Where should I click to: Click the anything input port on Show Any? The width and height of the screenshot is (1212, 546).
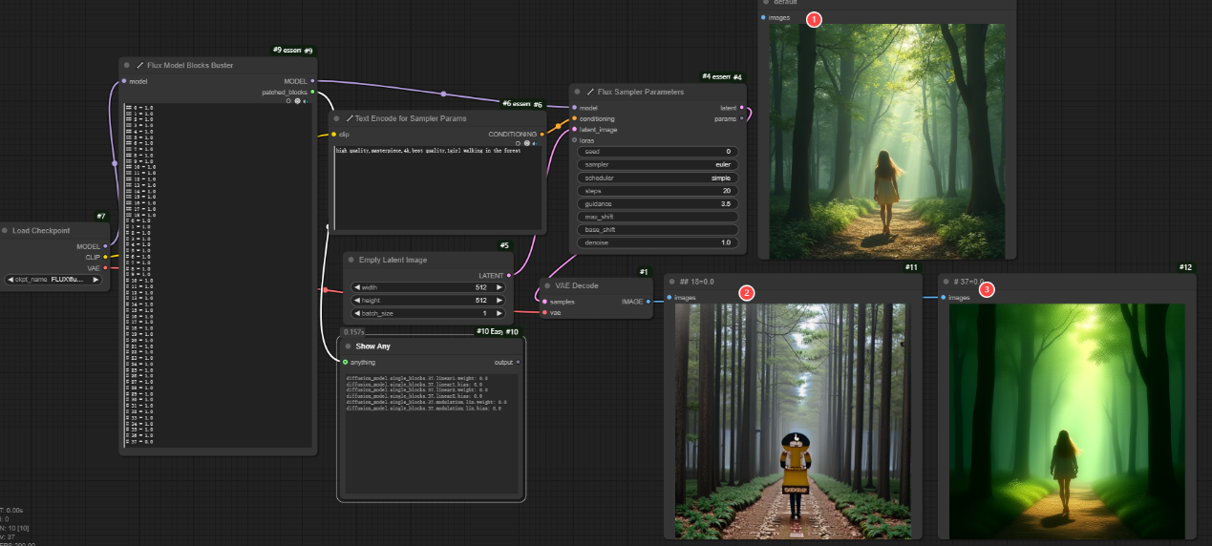346,362
